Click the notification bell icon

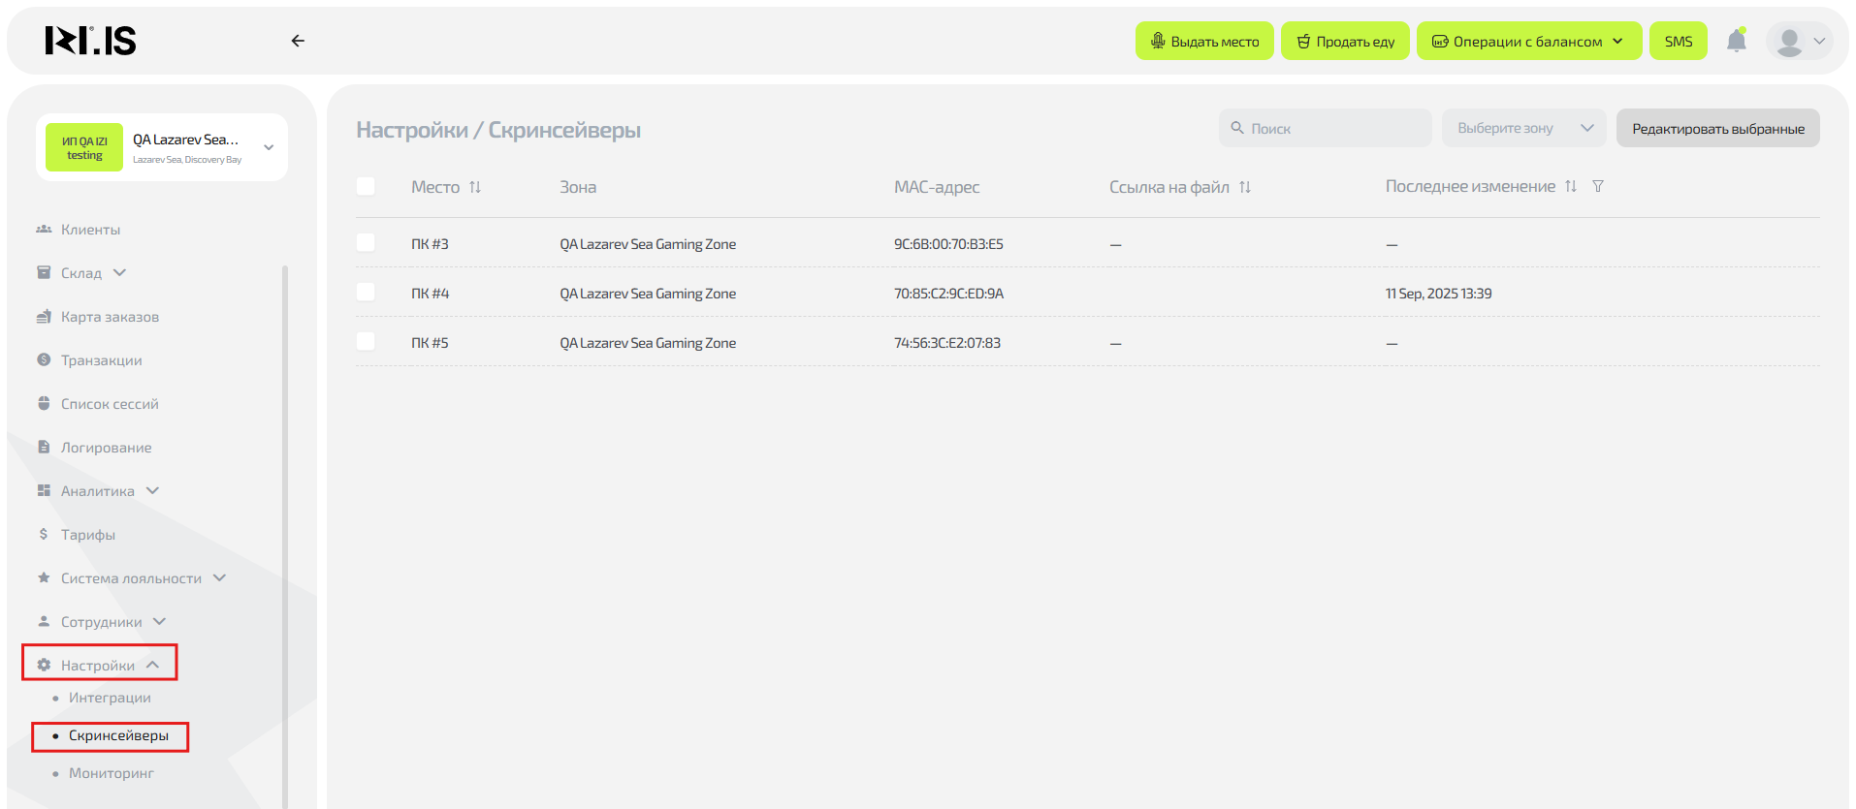1736,41
